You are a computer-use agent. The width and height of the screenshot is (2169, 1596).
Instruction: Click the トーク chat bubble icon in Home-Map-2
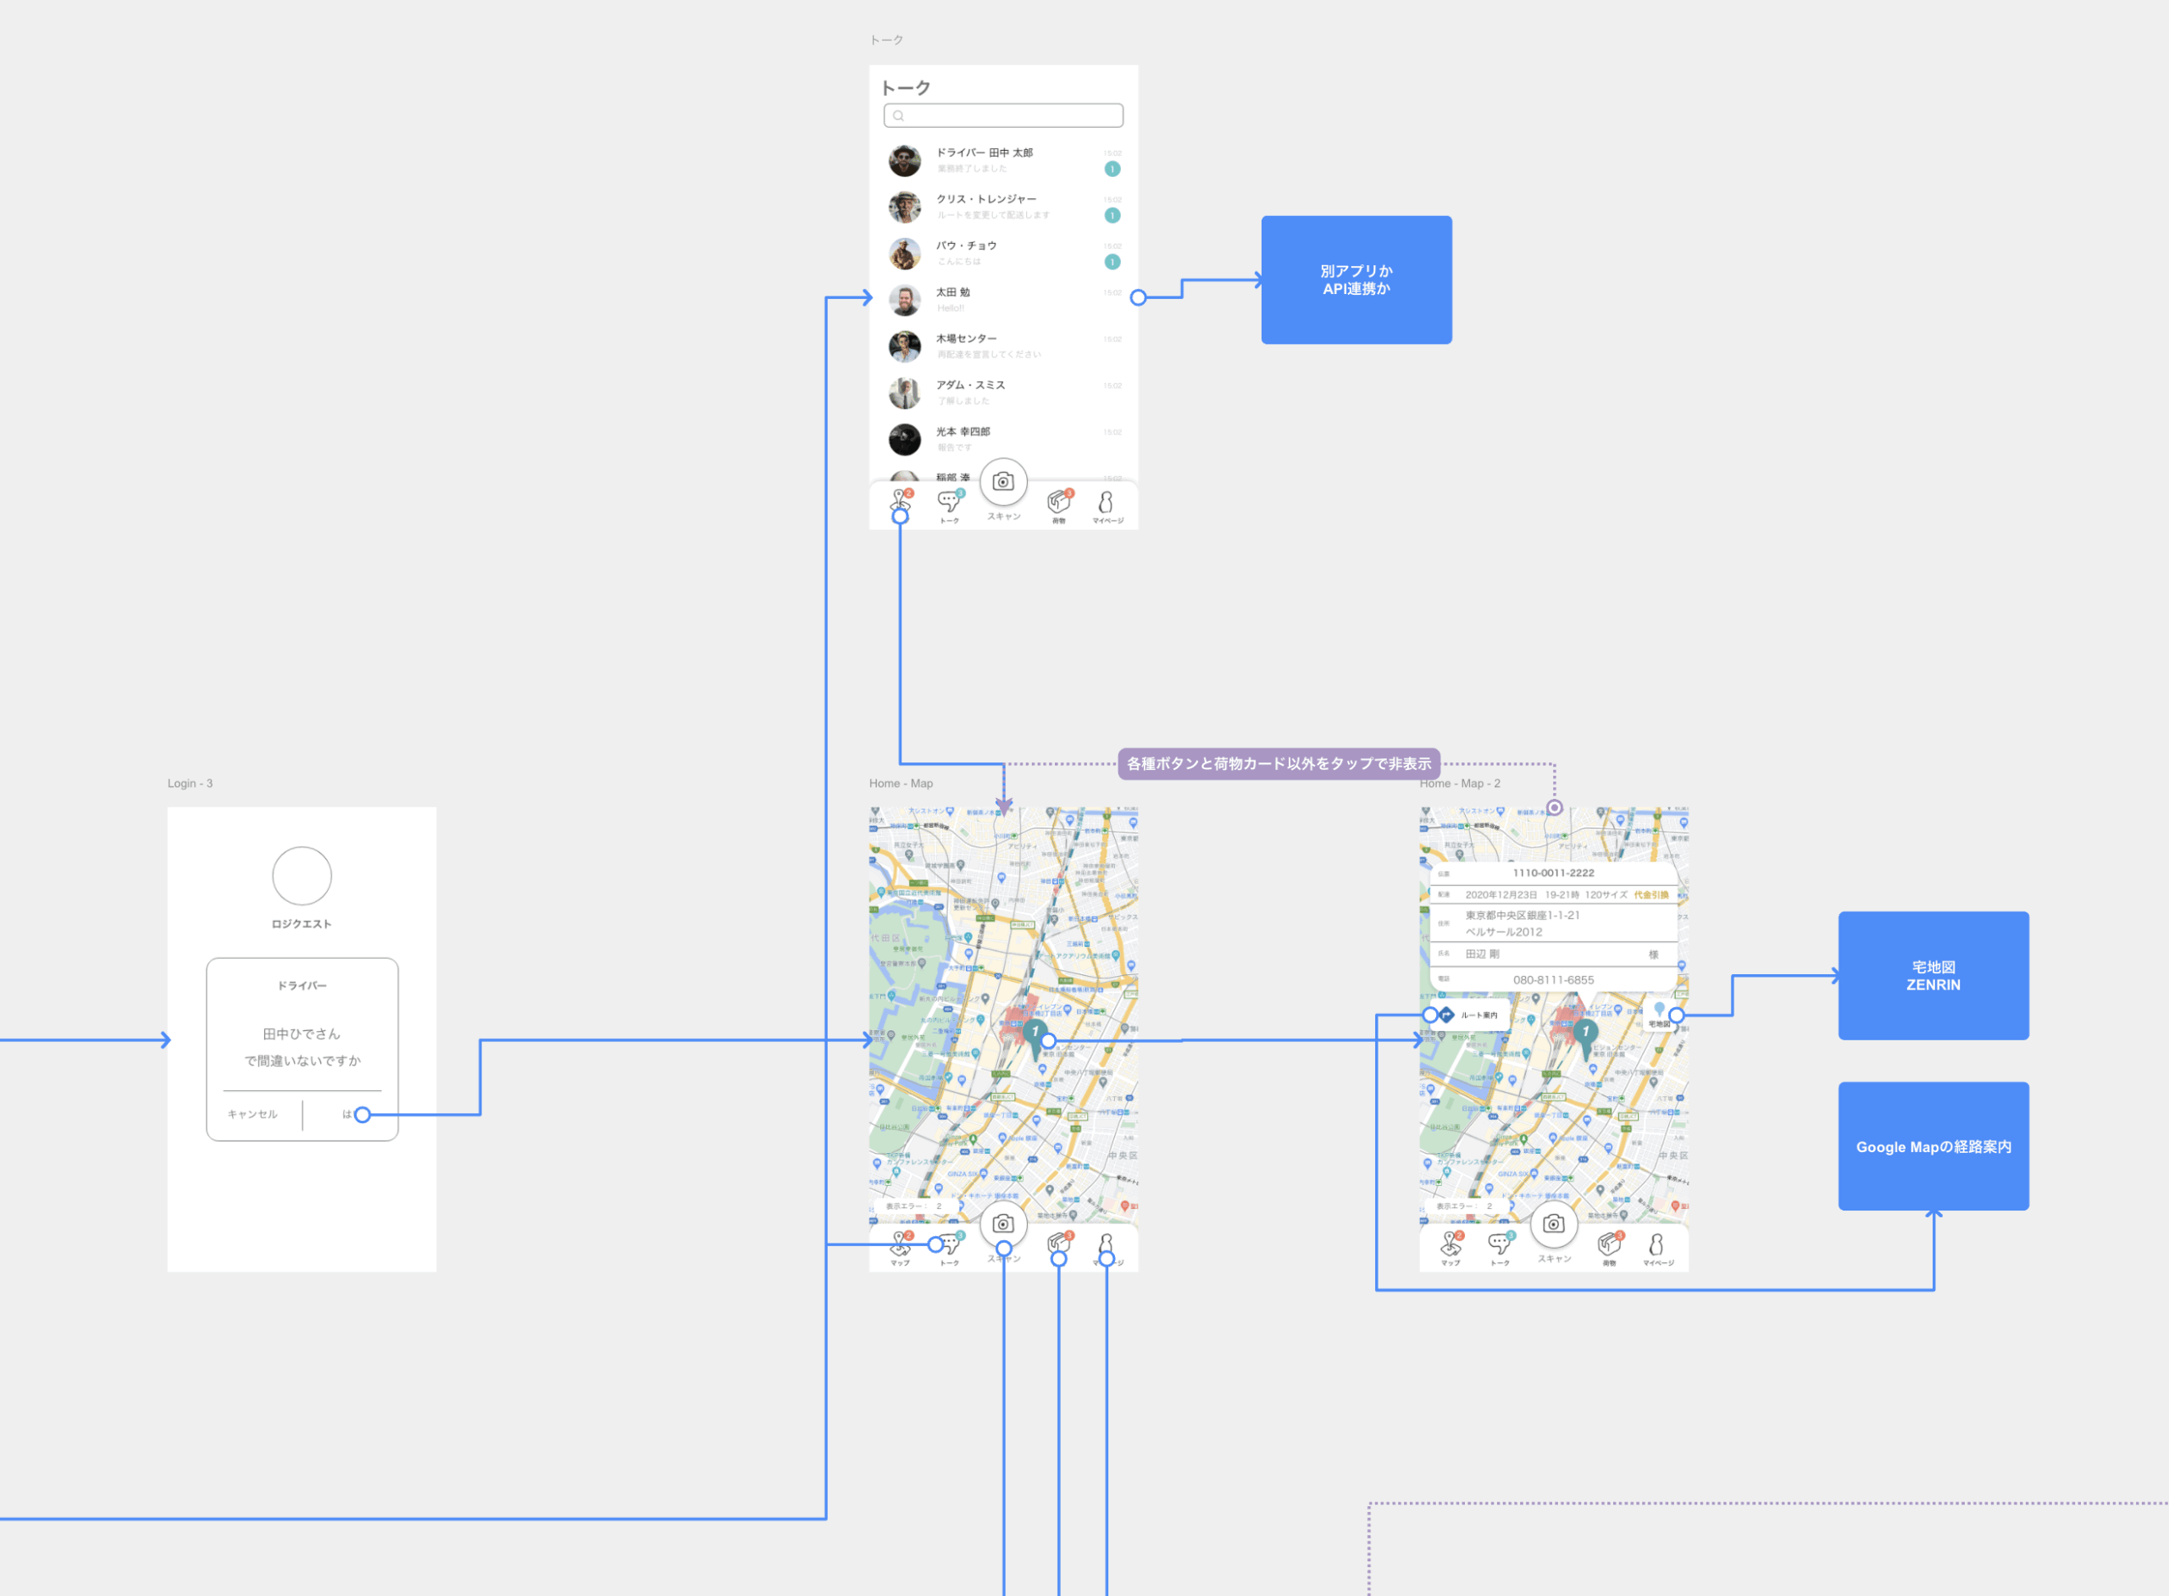[x=1500, y=1244]
